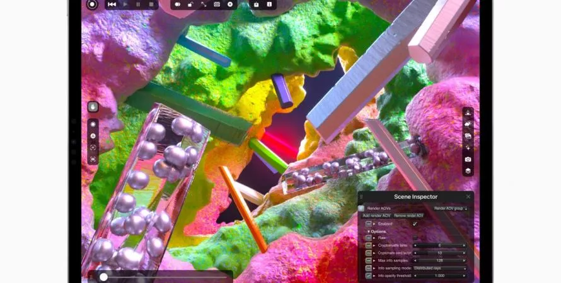Toggle the checkerboard alpha background icon
The image size is (561, 283).
point(217,4)
